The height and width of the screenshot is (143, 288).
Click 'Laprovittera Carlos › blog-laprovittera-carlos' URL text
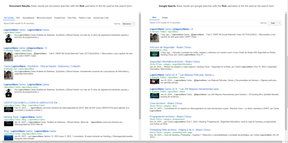tap(23, 134)
